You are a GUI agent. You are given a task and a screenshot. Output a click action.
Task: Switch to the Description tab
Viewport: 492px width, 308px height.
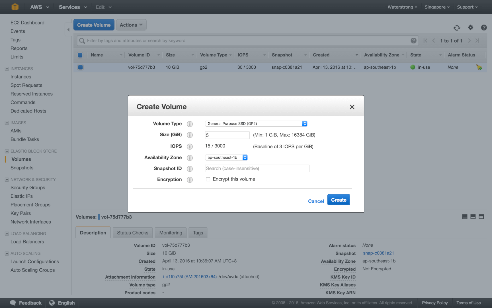93,233
